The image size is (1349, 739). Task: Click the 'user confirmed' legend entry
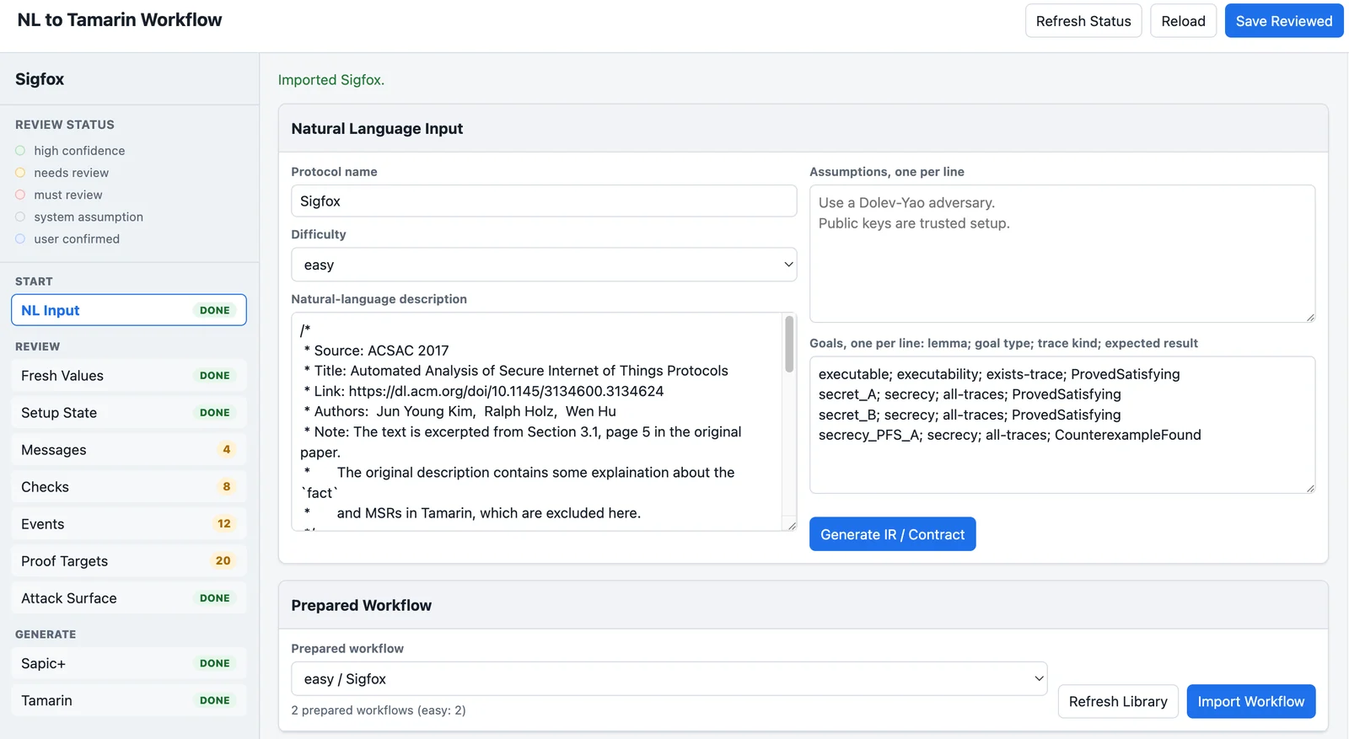[67, 238]
